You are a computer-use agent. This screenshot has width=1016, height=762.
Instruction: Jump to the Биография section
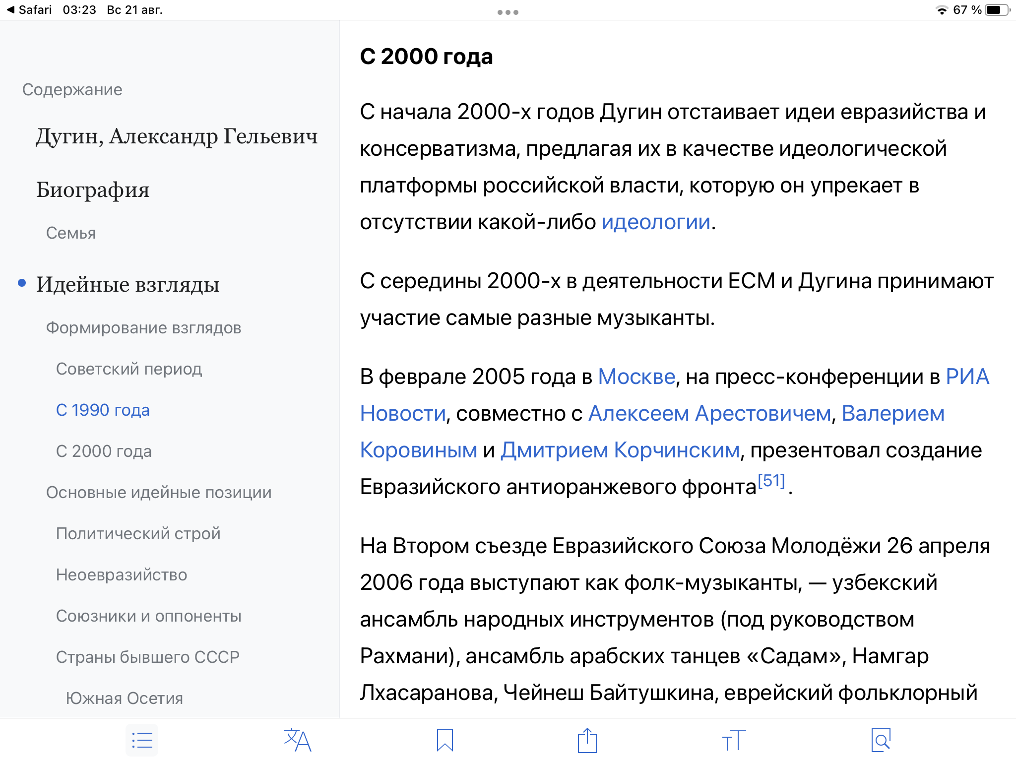click(93, 190)
